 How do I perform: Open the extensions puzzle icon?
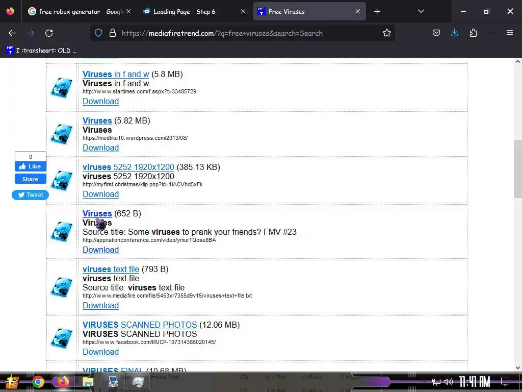click(473, 33)
